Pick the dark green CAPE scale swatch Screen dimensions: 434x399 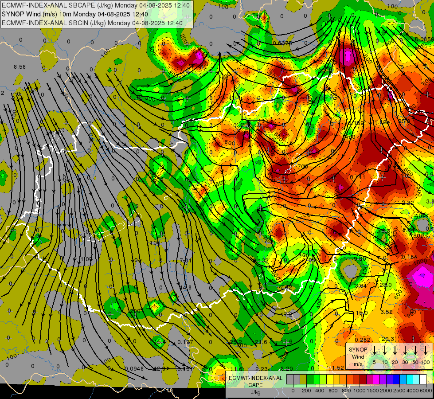point(310,379)
